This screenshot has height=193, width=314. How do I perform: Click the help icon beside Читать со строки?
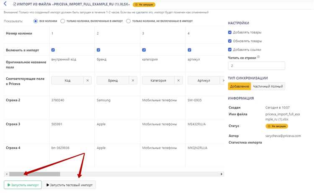258,57
